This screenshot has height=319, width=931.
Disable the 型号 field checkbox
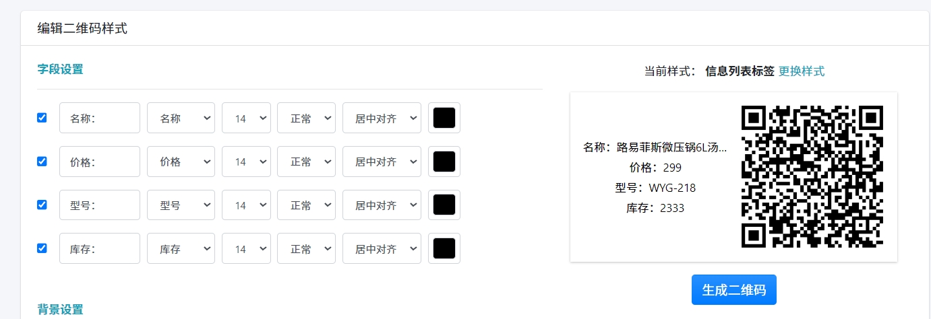[x=42, y=205]
